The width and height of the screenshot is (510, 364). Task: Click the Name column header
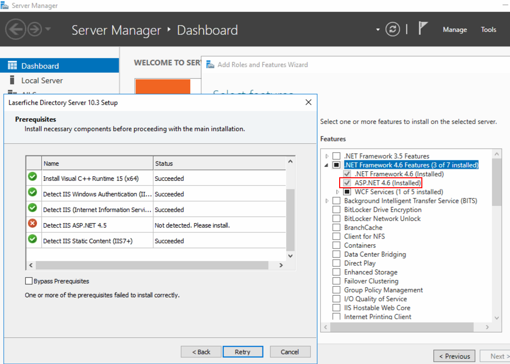(97, 163)
